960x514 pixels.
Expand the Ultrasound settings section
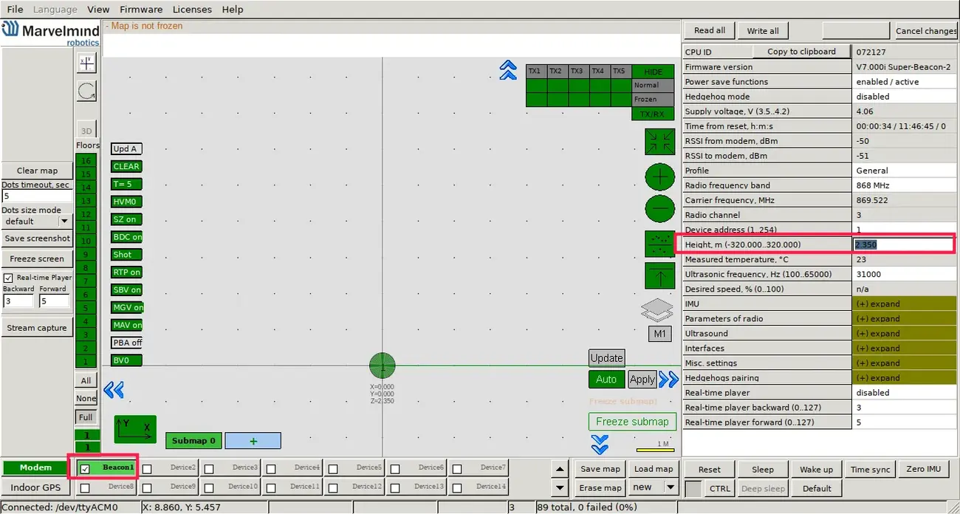(904, 333)
